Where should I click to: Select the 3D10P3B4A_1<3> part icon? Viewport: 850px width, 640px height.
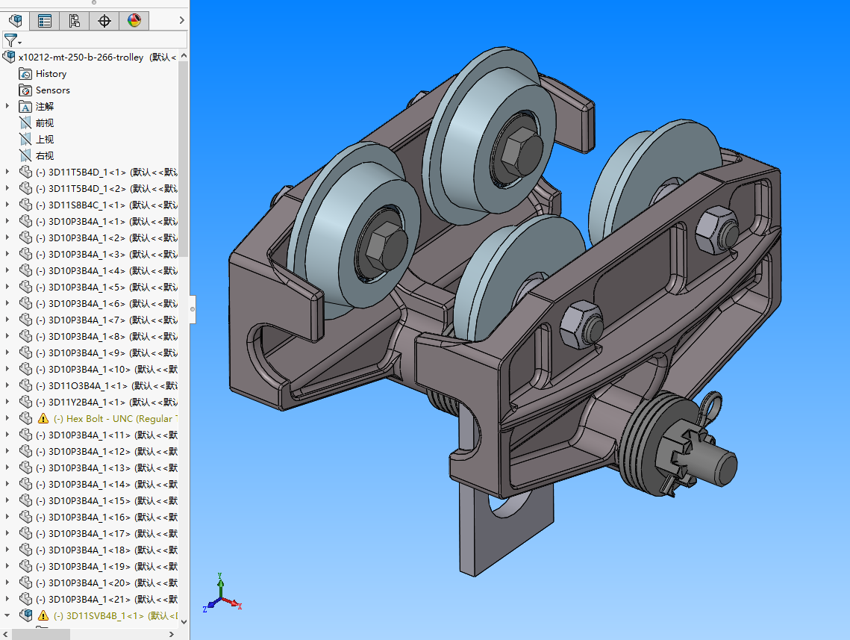coord(25,254)
